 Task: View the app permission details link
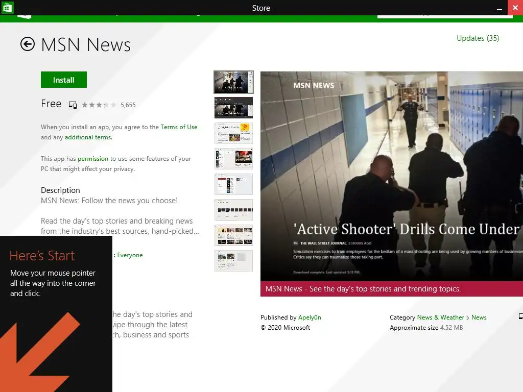[x=93, y=159]
